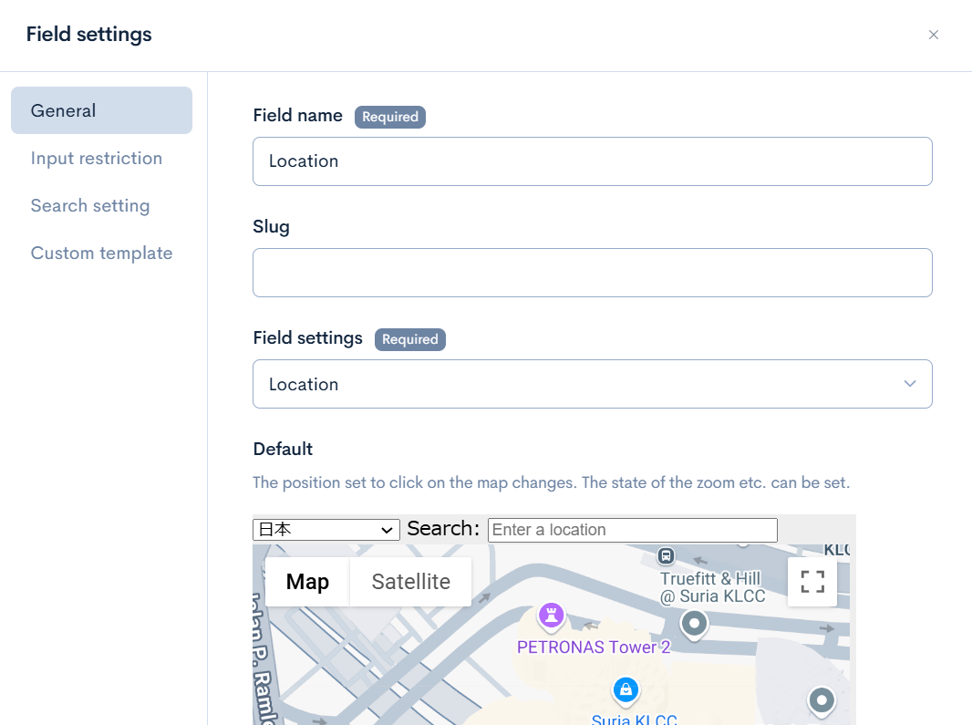
Task: Open the General settings tab
Action: point(101,110)
